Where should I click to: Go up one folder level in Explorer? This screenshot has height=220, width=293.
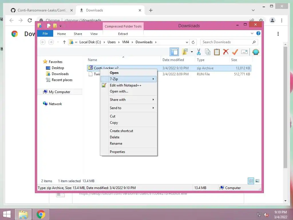[64, 42]
